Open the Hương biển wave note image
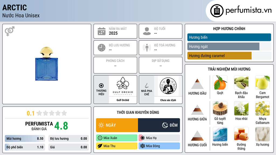 tap(220, 134)
